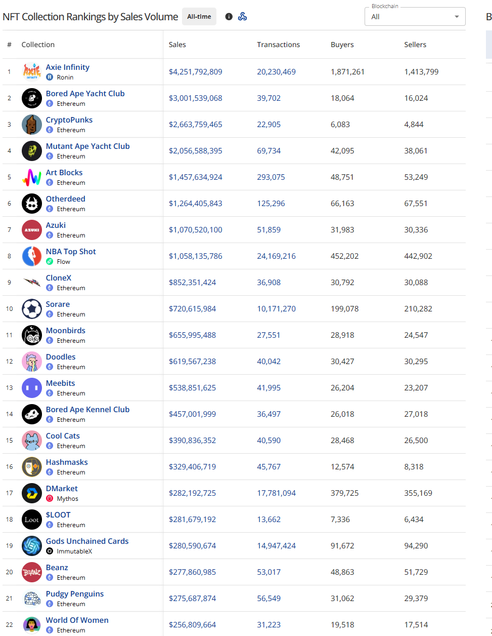The image size is (492, 636).
Task: Click DMarket transactions count 17,781,094
Action: [x=277, y=493]
